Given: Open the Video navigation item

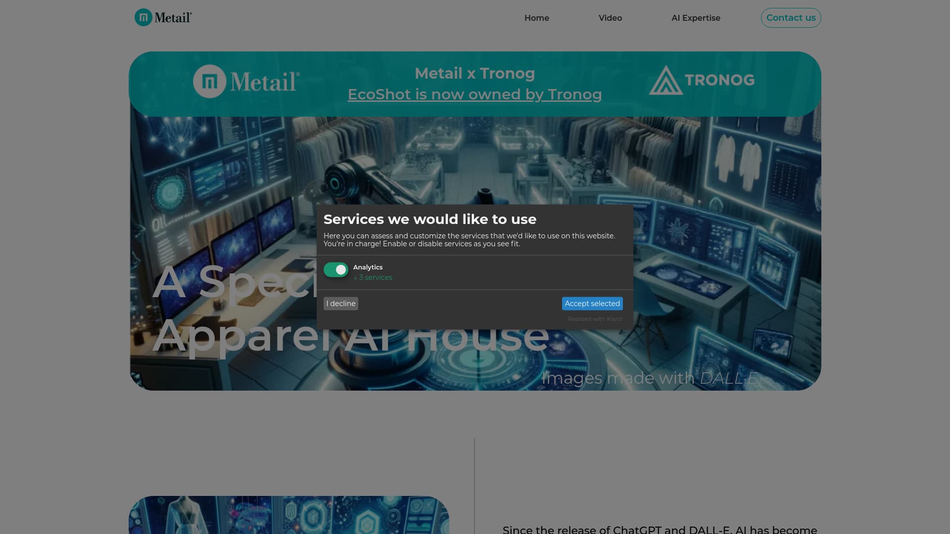Looking at the screenshot, I should click(610, 18).
